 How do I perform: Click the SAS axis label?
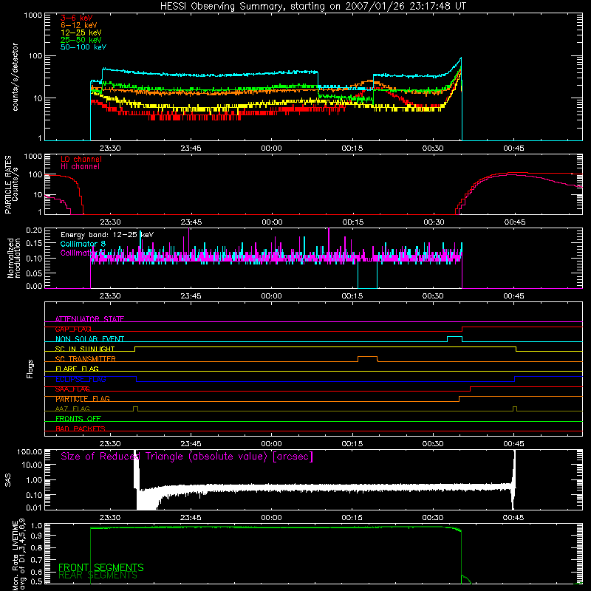click(x=7, y=479)
